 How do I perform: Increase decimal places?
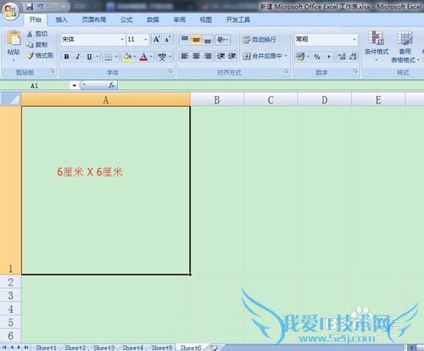pos(342,57)
